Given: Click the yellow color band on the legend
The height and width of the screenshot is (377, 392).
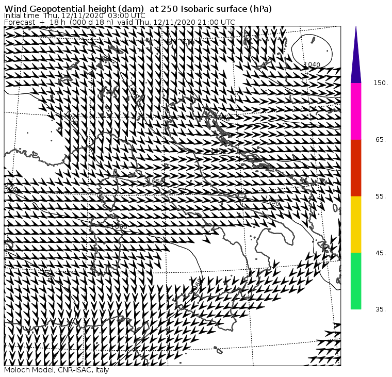Looking at the screenshot, I should point(356,224).
